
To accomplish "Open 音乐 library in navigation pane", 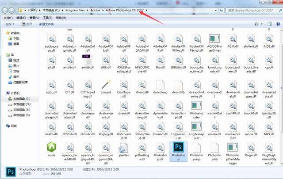I will click(x=14, y=77).
